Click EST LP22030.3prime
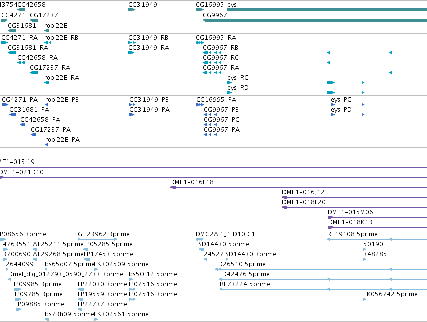This screenshot has height=322, width=427. [103, 285]
